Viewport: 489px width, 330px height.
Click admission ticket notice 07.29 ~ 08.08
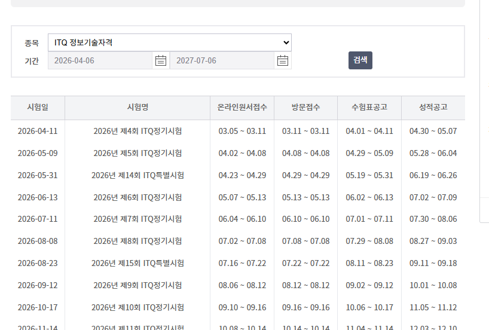coord(369,241)
